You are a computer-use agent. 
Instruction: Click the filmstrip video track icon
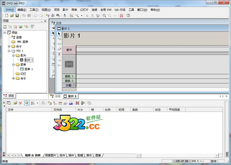[x=69, y=64]
